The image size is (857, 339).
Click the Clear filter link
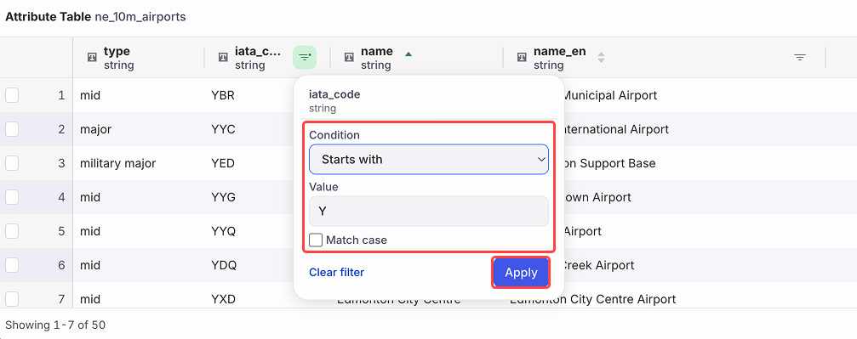click(x=337, y=273)
